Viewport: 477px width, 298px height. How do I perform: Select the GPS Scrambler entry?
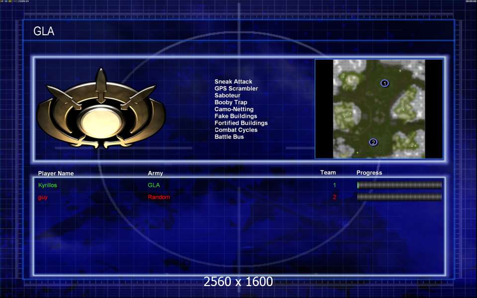(x=236, y=88)
